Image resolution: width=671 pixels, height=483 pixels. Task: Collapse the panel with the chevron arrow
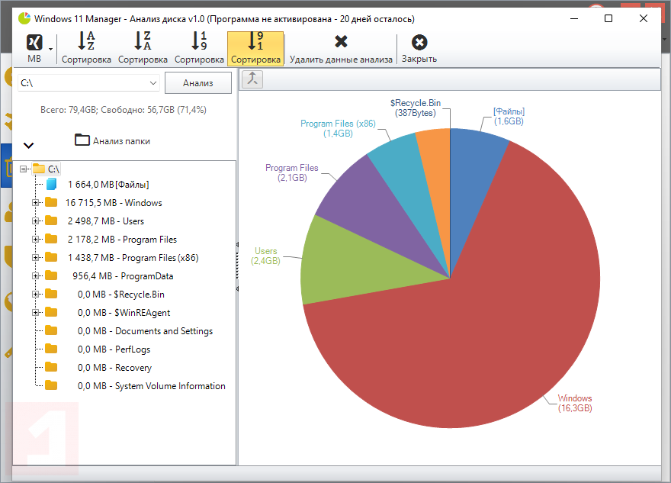29,145
